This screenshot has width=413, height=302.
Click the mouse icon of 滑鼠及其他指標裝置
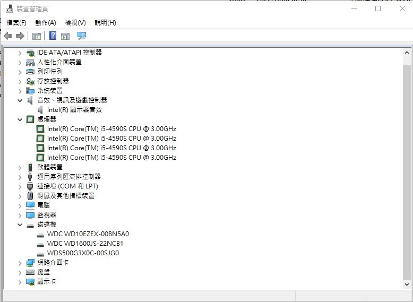pos(30,196)
